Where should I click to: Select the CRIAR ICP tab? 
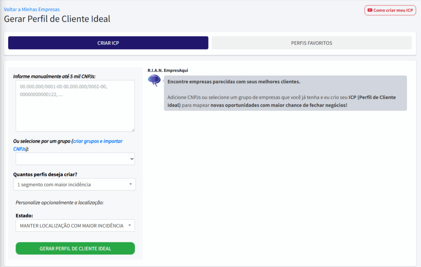coord(108,43)
